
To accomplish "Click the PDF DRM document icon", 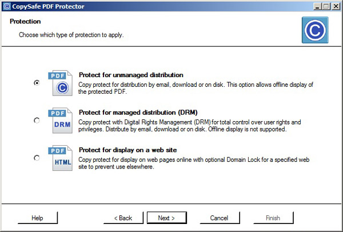I will point(60,121).
